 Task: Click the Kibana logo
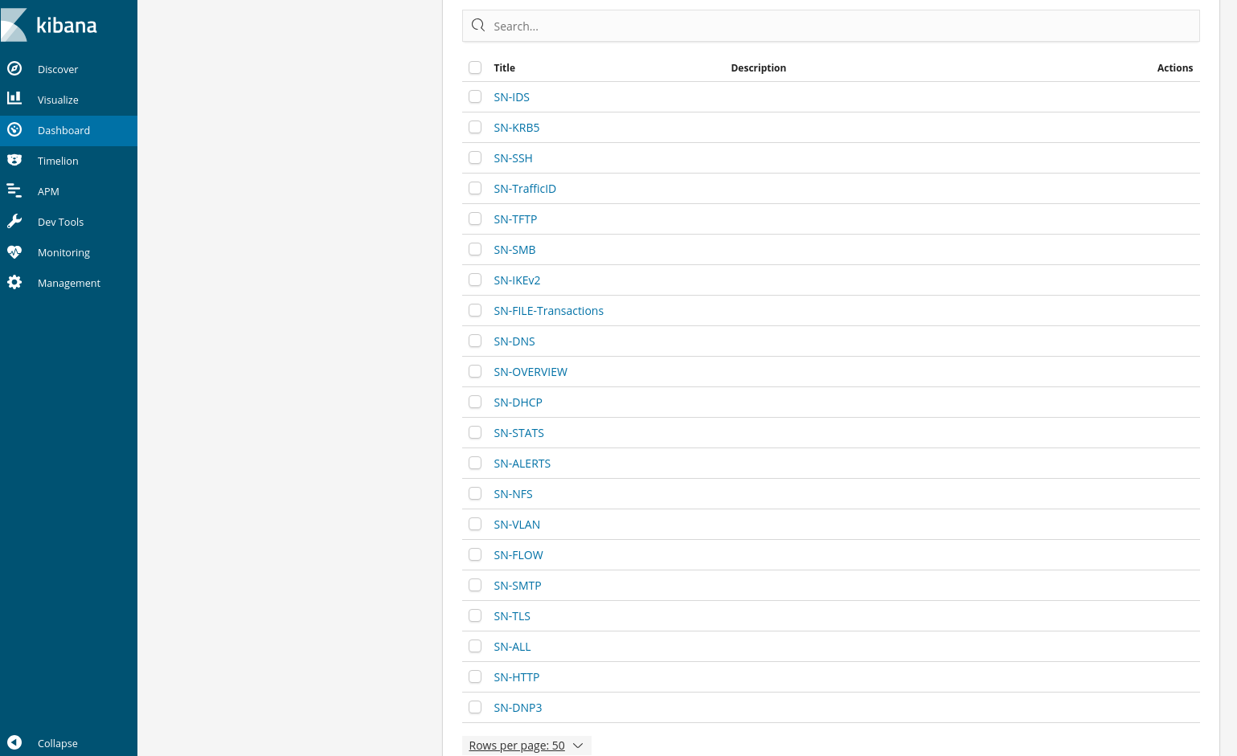pos(50,25)
